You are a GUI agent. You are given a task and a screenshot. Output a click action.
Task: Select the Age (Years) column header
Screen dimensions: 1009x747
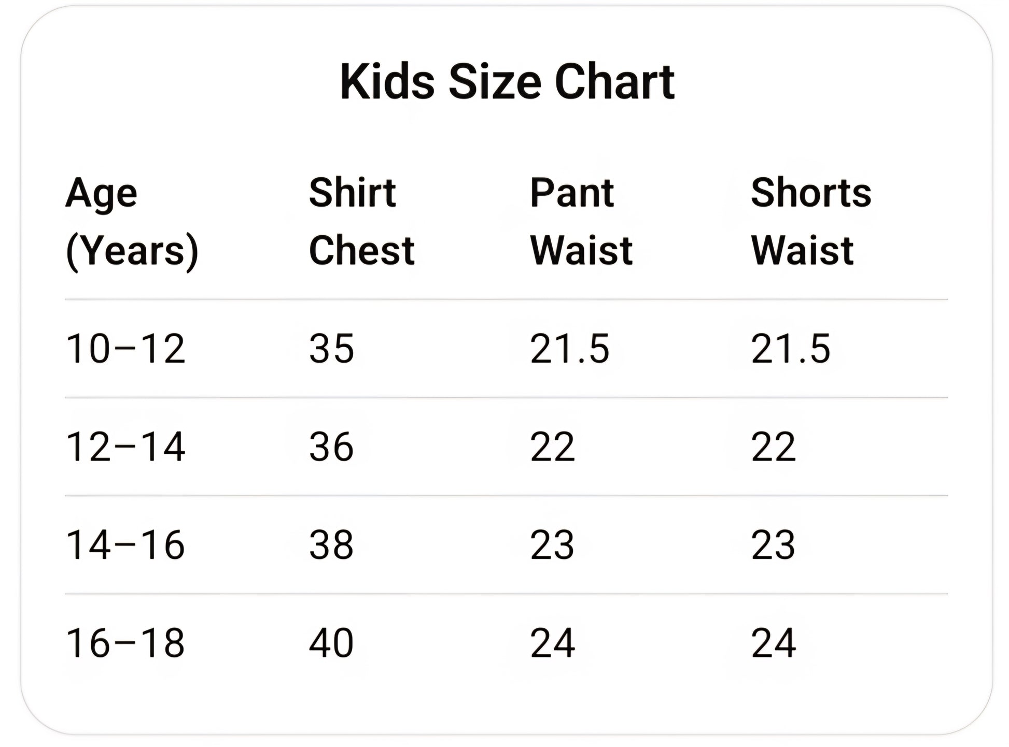tap(132, 223)
